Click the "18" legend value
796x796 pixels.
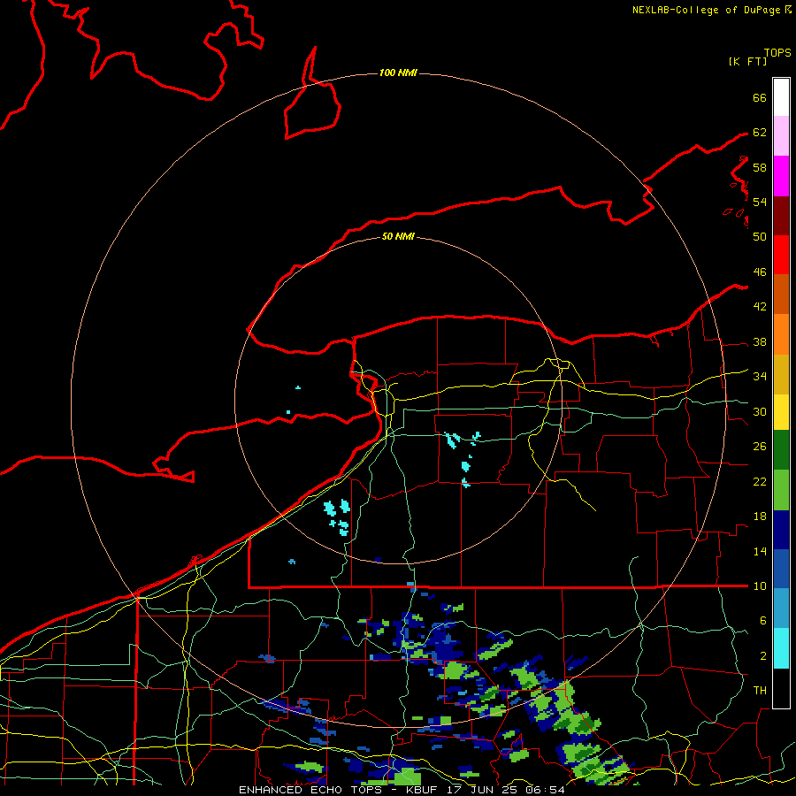[x=760, y=517]
